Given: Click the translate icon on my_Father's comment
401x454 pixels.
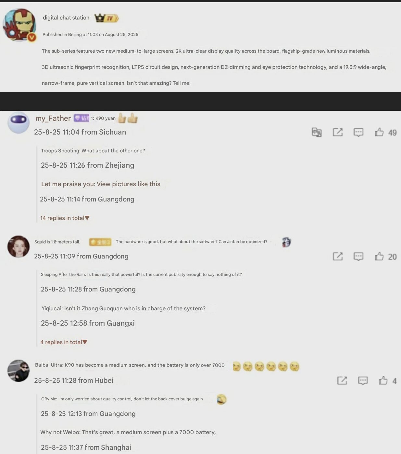Looking at the screenshot, I should coord(317,132).
